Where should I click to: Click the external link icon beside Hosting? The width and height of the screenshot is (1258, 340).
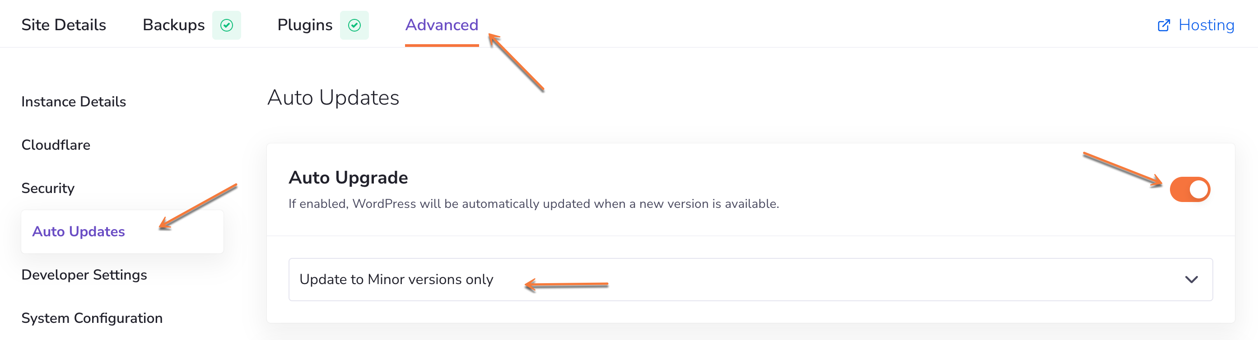(x=1164, y=25)
